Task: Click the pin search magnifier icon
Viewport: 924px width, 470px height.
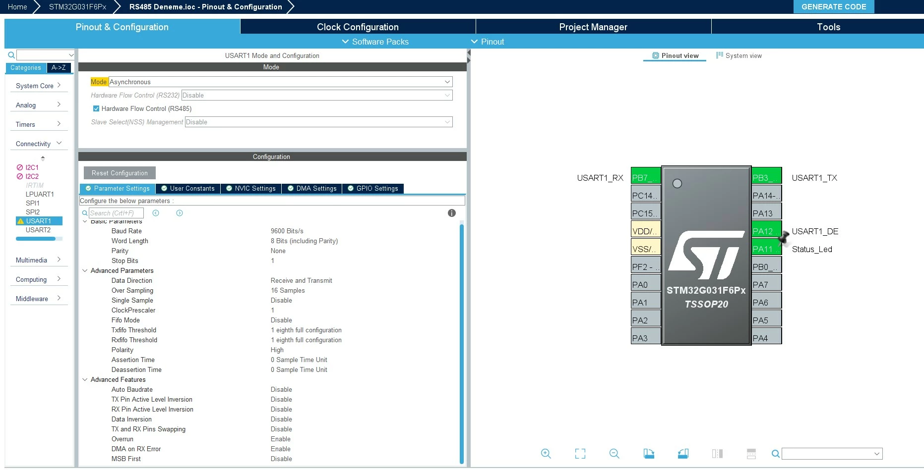Action: [x=776, y=454]
